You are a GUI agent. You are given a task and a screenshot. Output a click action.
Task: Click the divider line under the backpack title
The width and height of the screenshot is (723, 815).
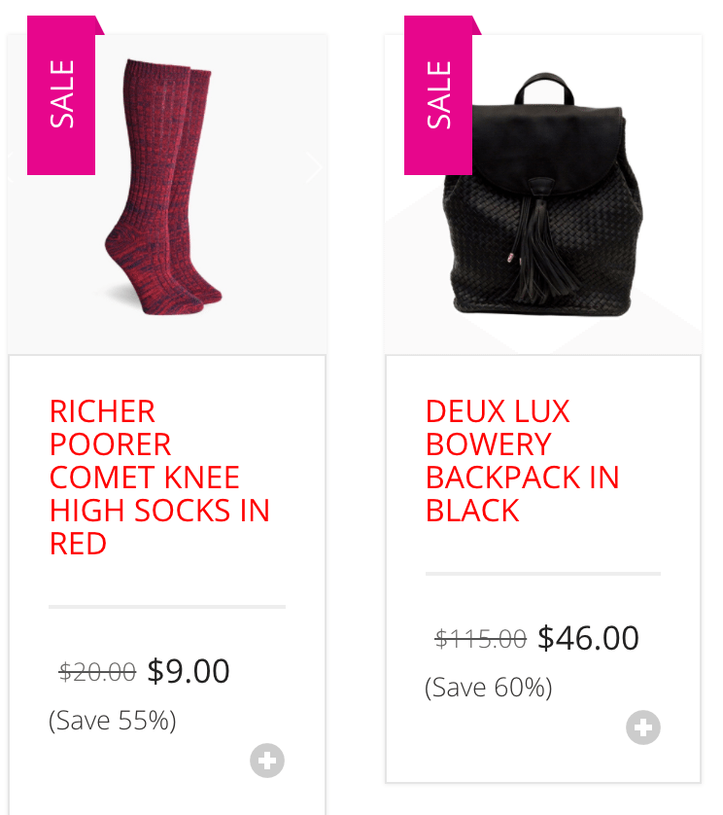click(x=543, y=574)
